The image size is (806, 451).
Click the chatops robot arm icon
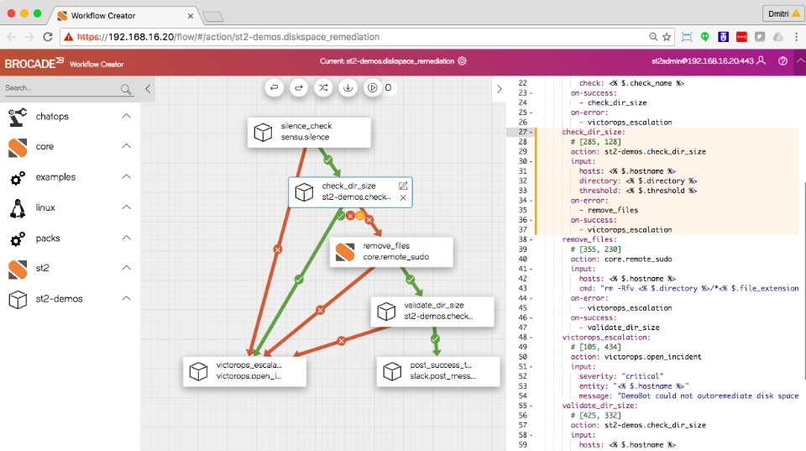(x=18, y=118)
